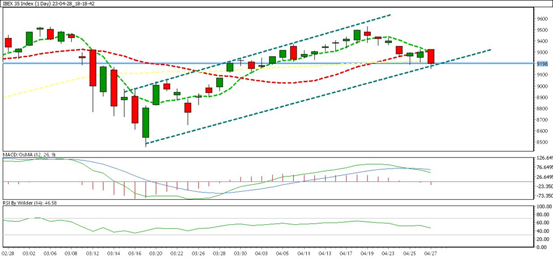Select the lower teal dashed channel trendline
This screenshot has height=265, width=553.
coord(318,97)
